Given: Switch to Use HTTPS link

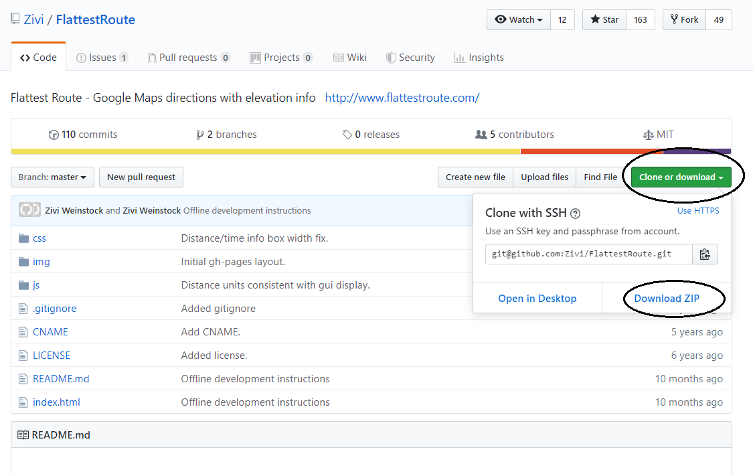Looking at the screenshot, I should 698,211.
